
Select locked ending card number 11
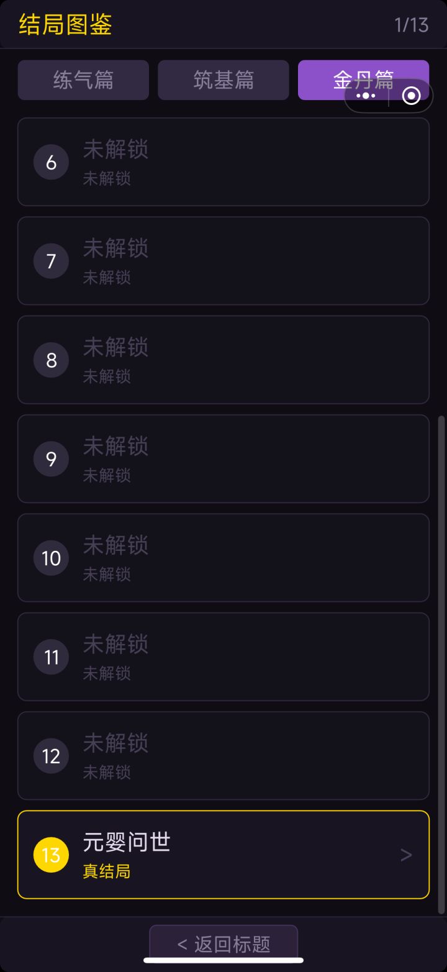click(x=223, y=656)
